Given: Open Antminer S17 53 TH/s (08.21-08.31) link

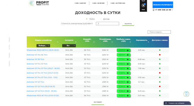Looking at the screenshot, I should 41,86.
